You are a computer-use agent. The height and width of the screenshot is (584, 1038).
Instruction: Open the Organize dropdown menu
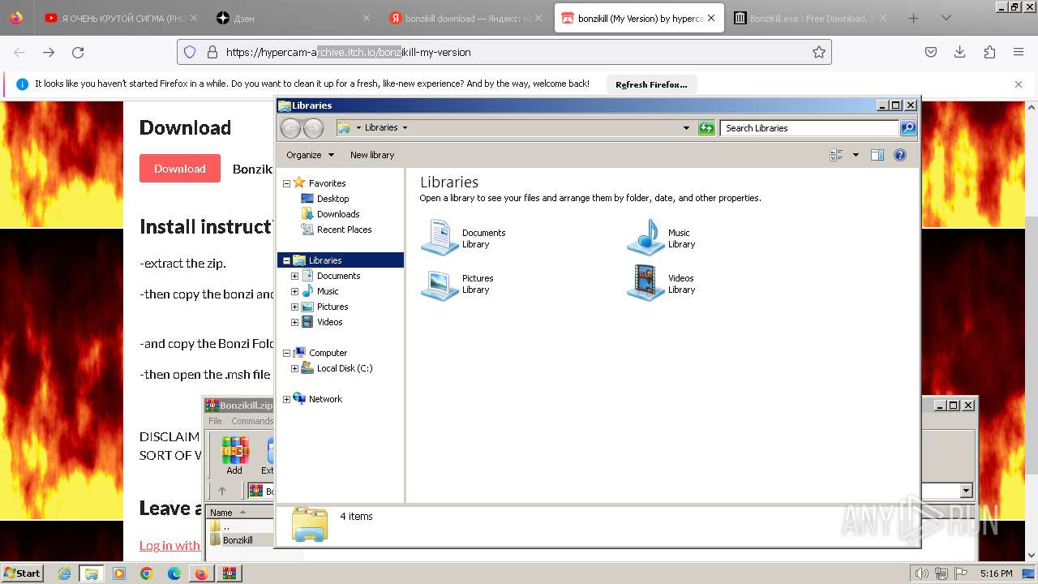[x=310, y=155]
